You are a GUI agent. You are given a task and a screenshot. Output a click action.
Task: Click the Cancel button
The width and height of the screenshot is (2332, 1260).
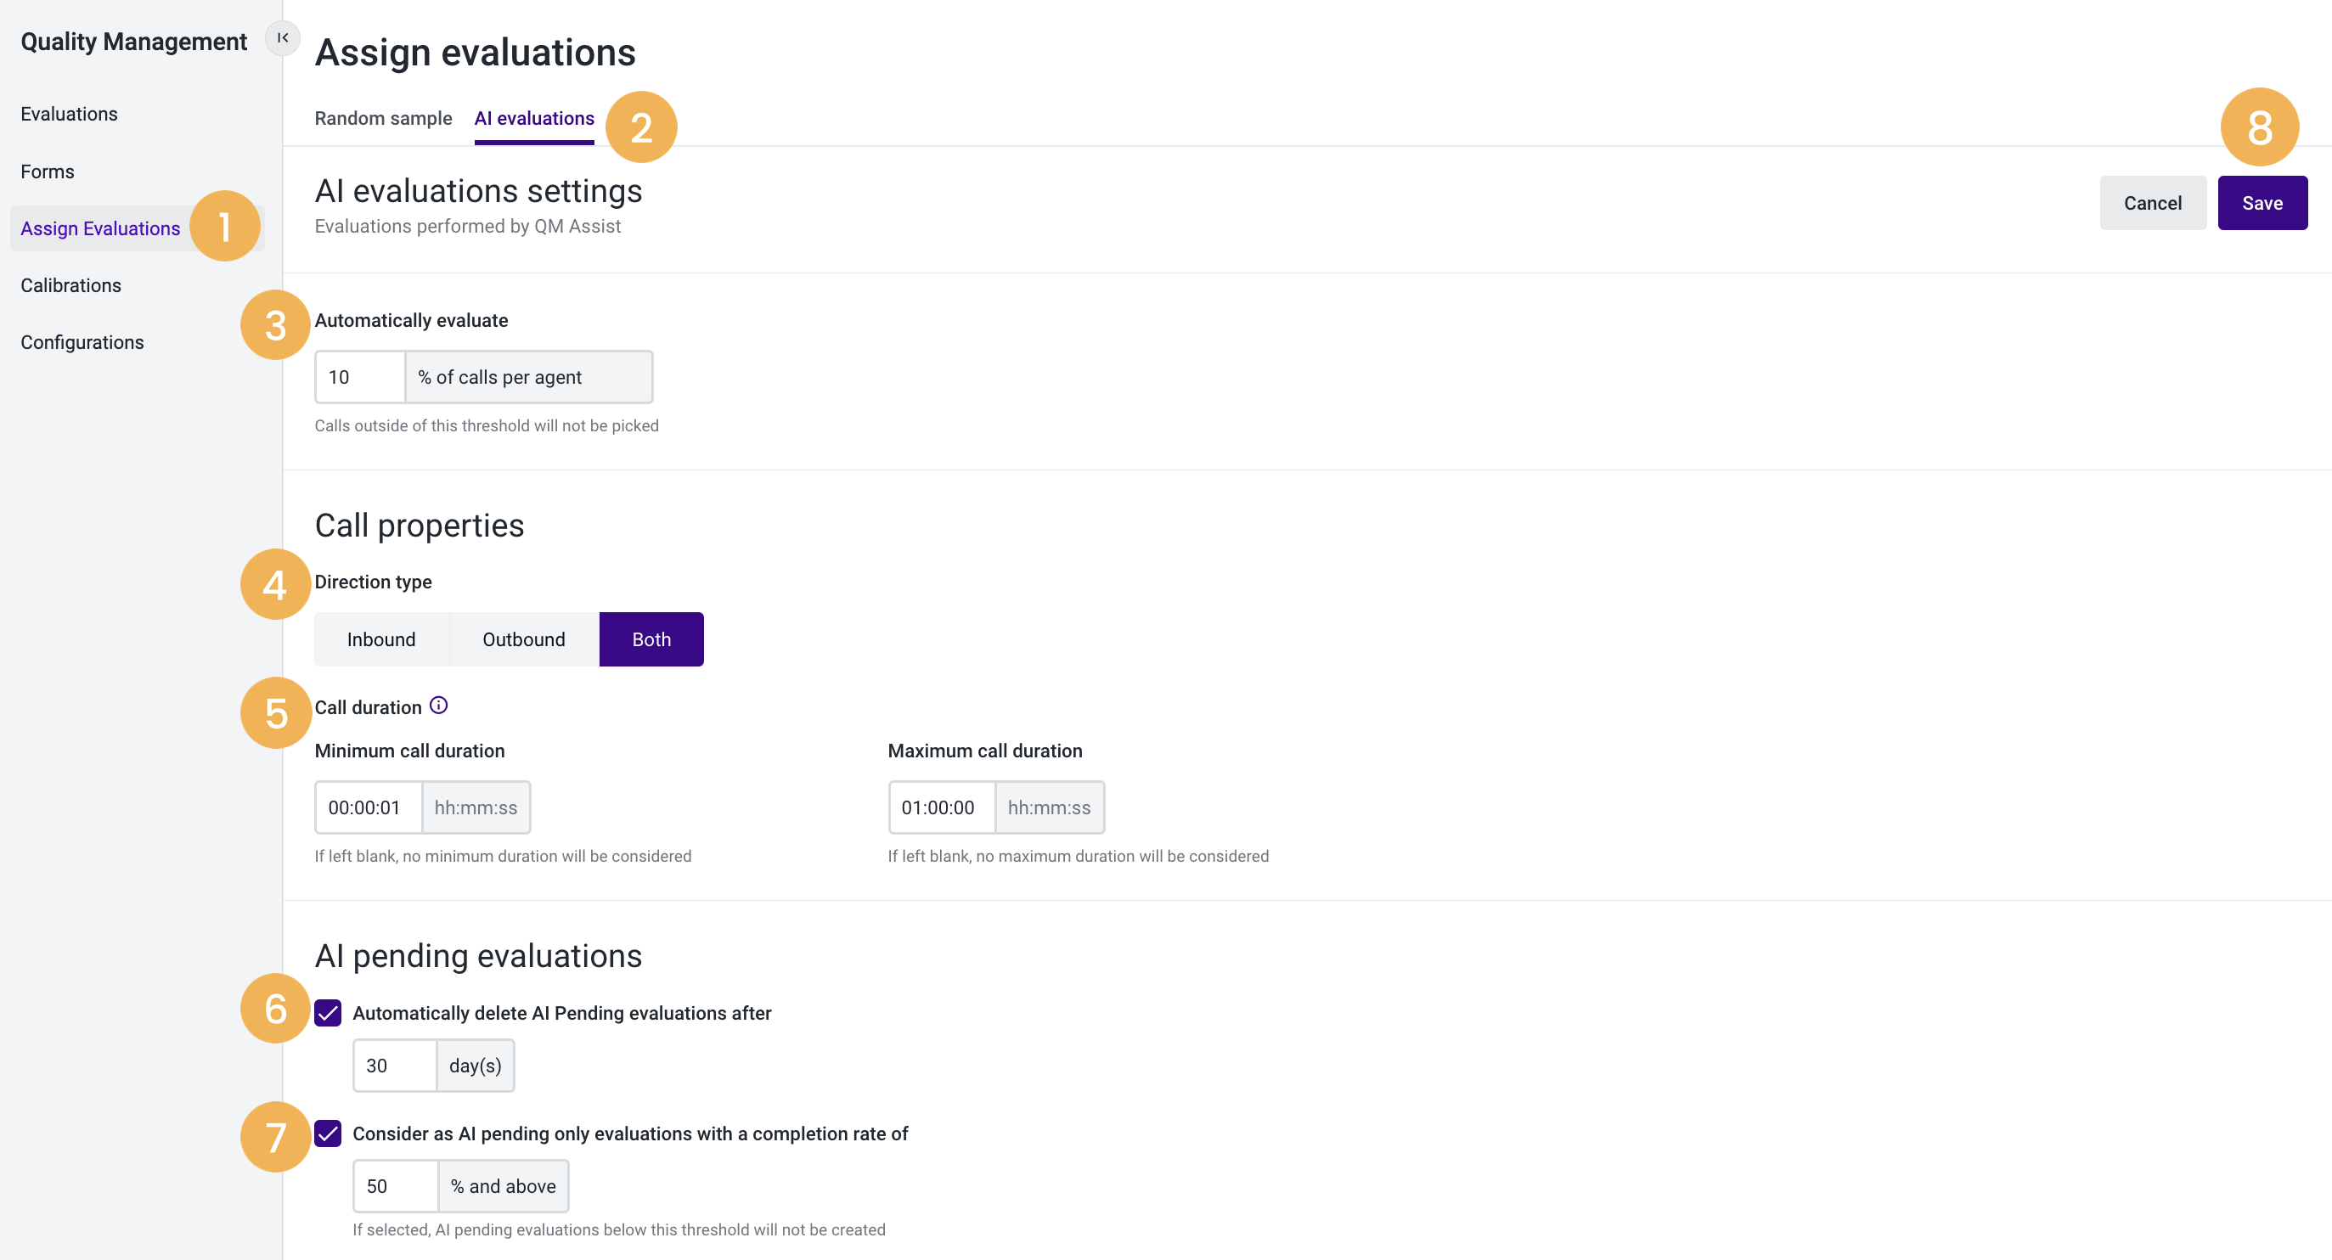pos(2153,202)
